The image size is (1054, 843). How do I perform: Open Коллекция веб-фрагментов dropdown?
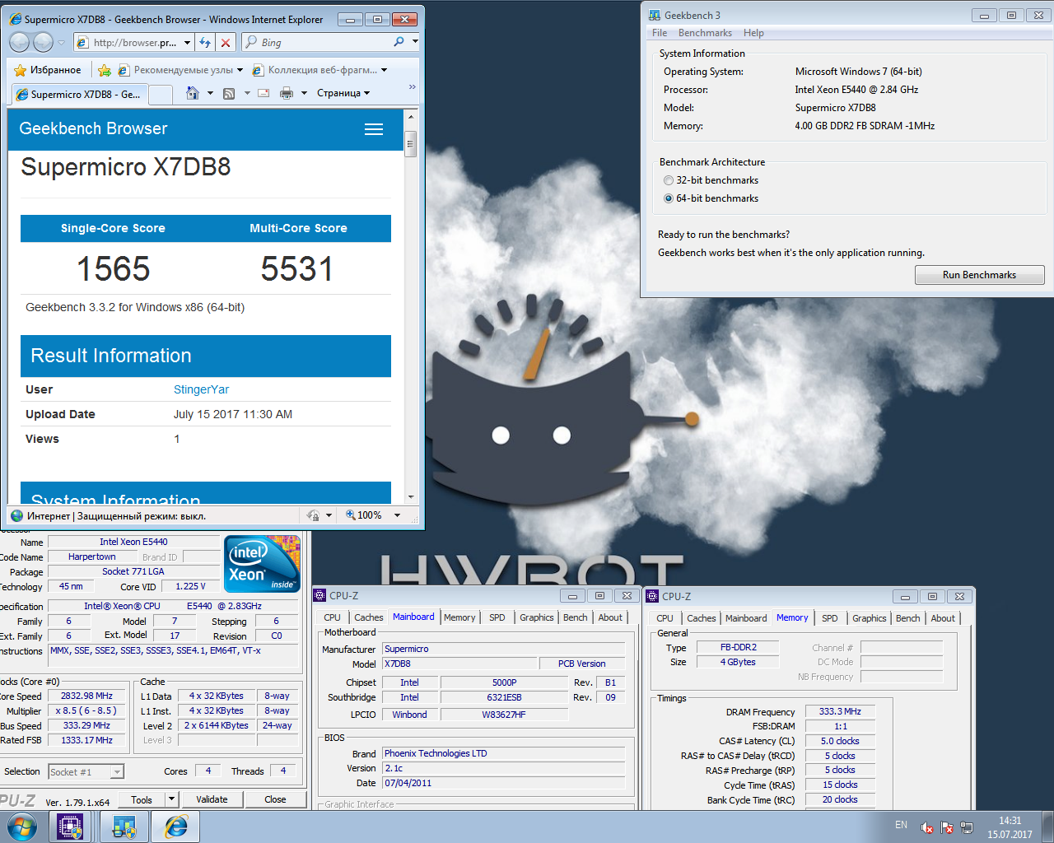384,70
